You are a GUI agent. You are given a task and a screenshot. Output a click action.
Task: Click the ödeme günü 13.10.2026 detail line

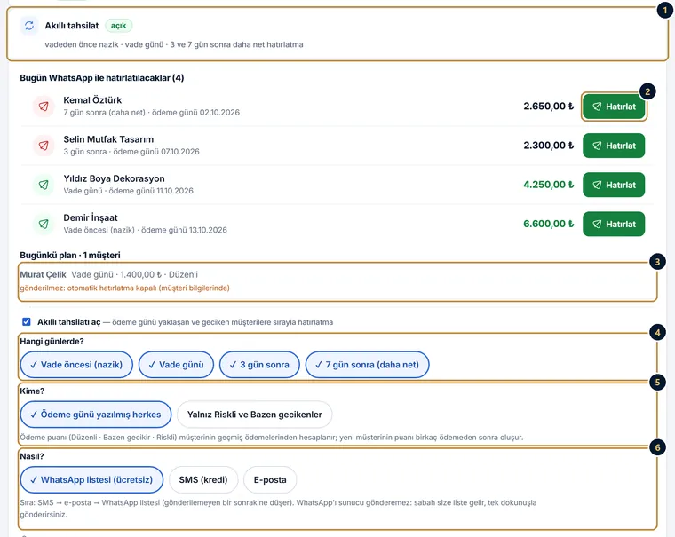pyautogui.click(x=145, y=230)
